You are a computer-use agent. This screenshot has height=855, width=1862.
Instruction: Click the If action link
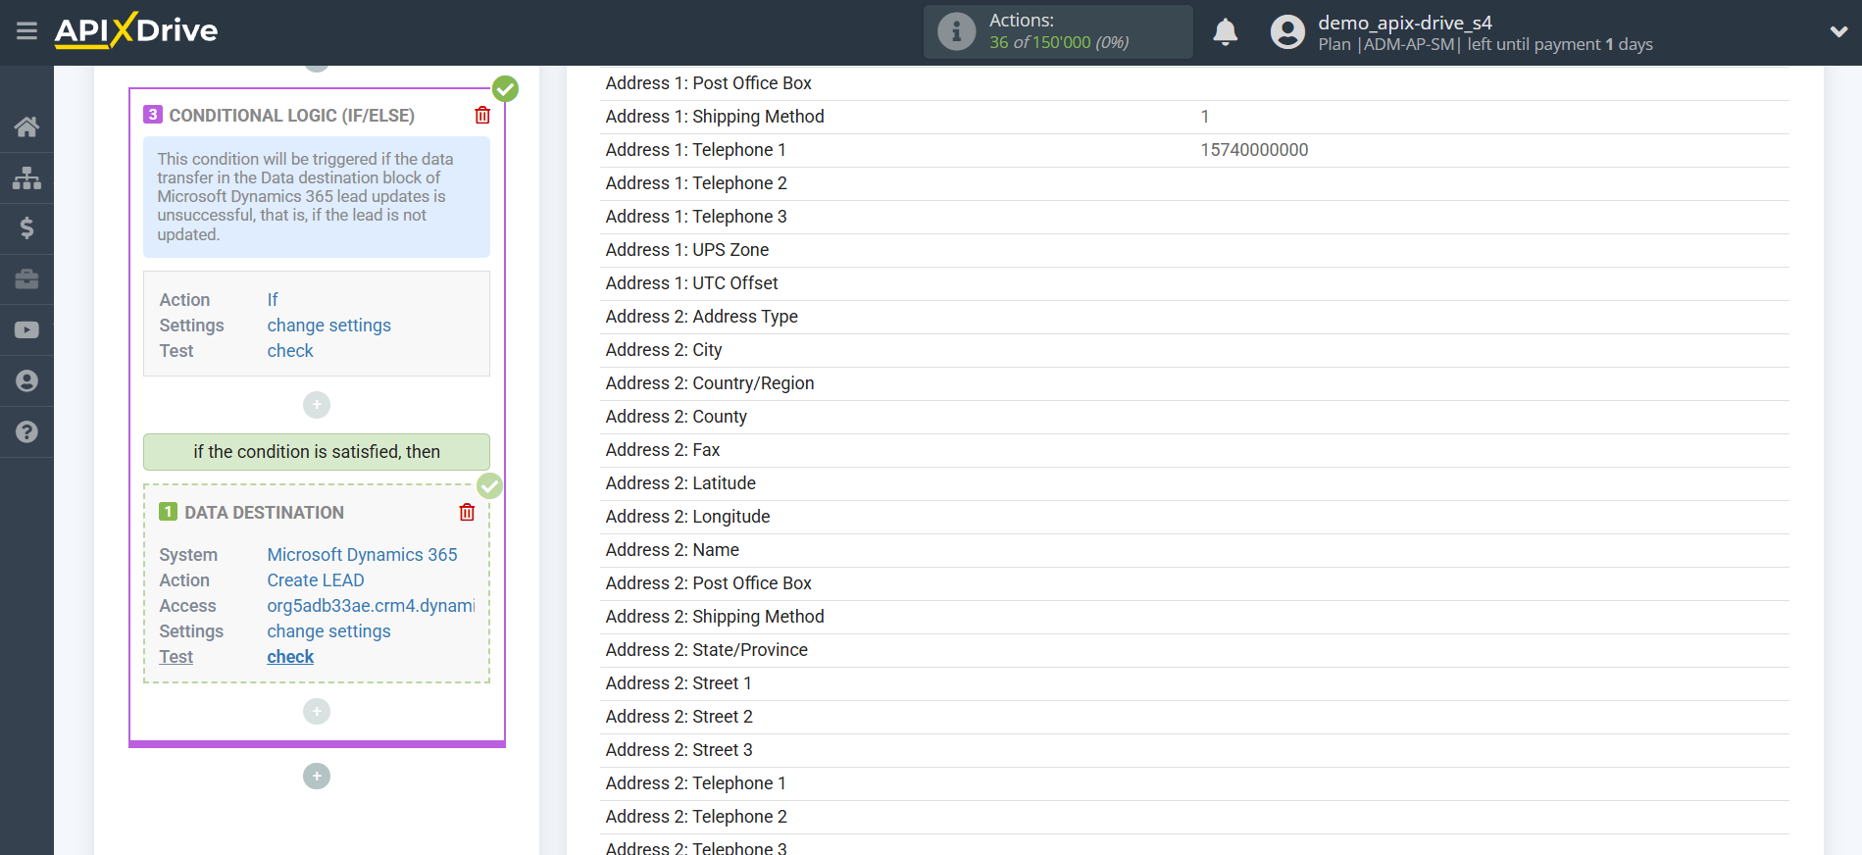tap(273, 300)
